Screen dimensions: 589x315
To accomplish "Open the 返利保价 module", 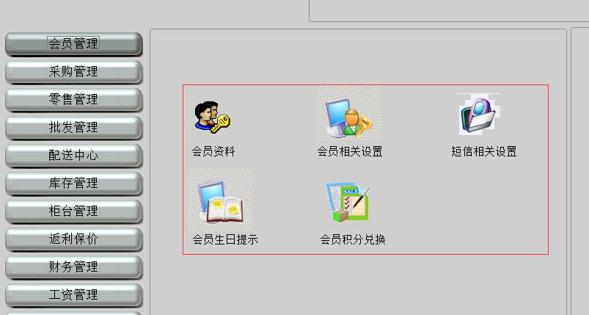I will point(73,239).
